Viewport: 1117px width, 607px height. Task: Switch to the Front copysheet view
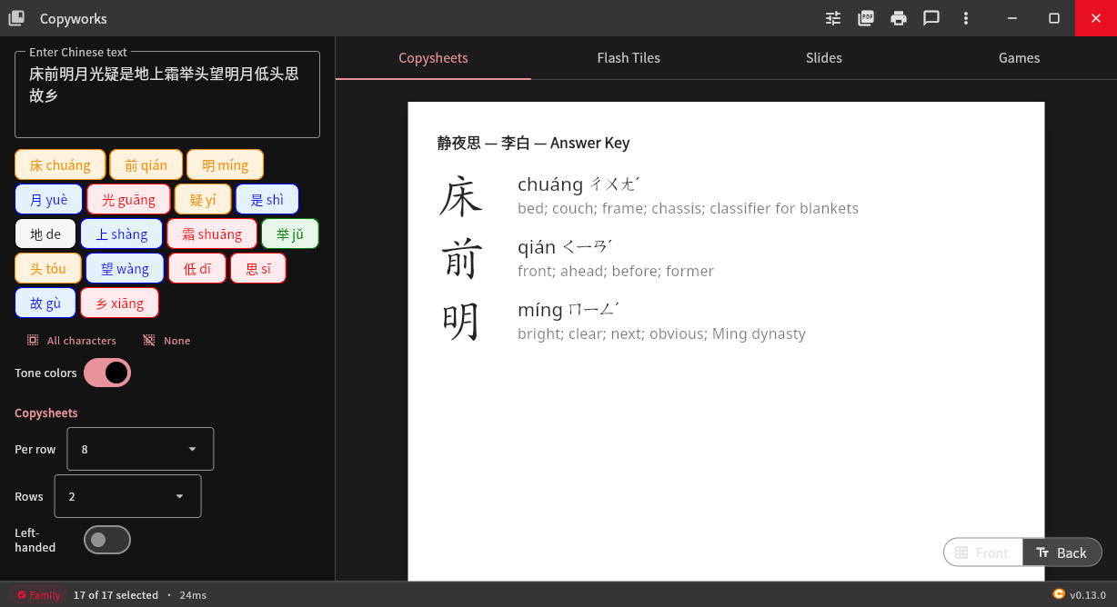point(983,552)
